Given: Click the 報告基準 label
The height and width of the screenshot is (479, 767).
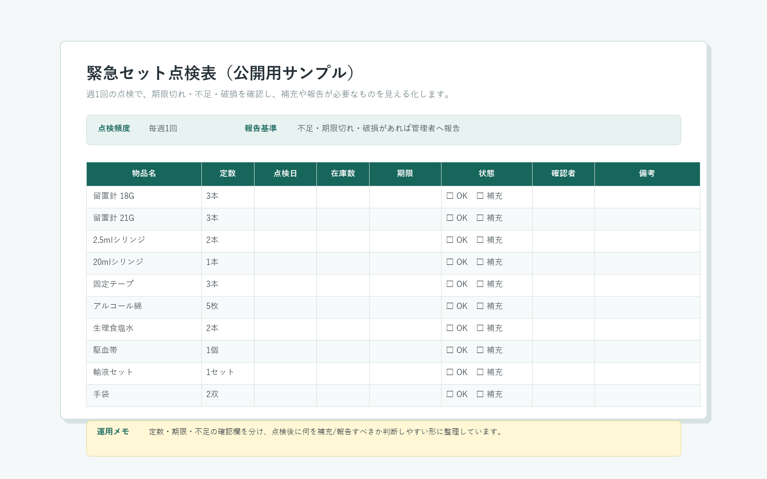Looking at the screenshot, I should click(261, 128).
